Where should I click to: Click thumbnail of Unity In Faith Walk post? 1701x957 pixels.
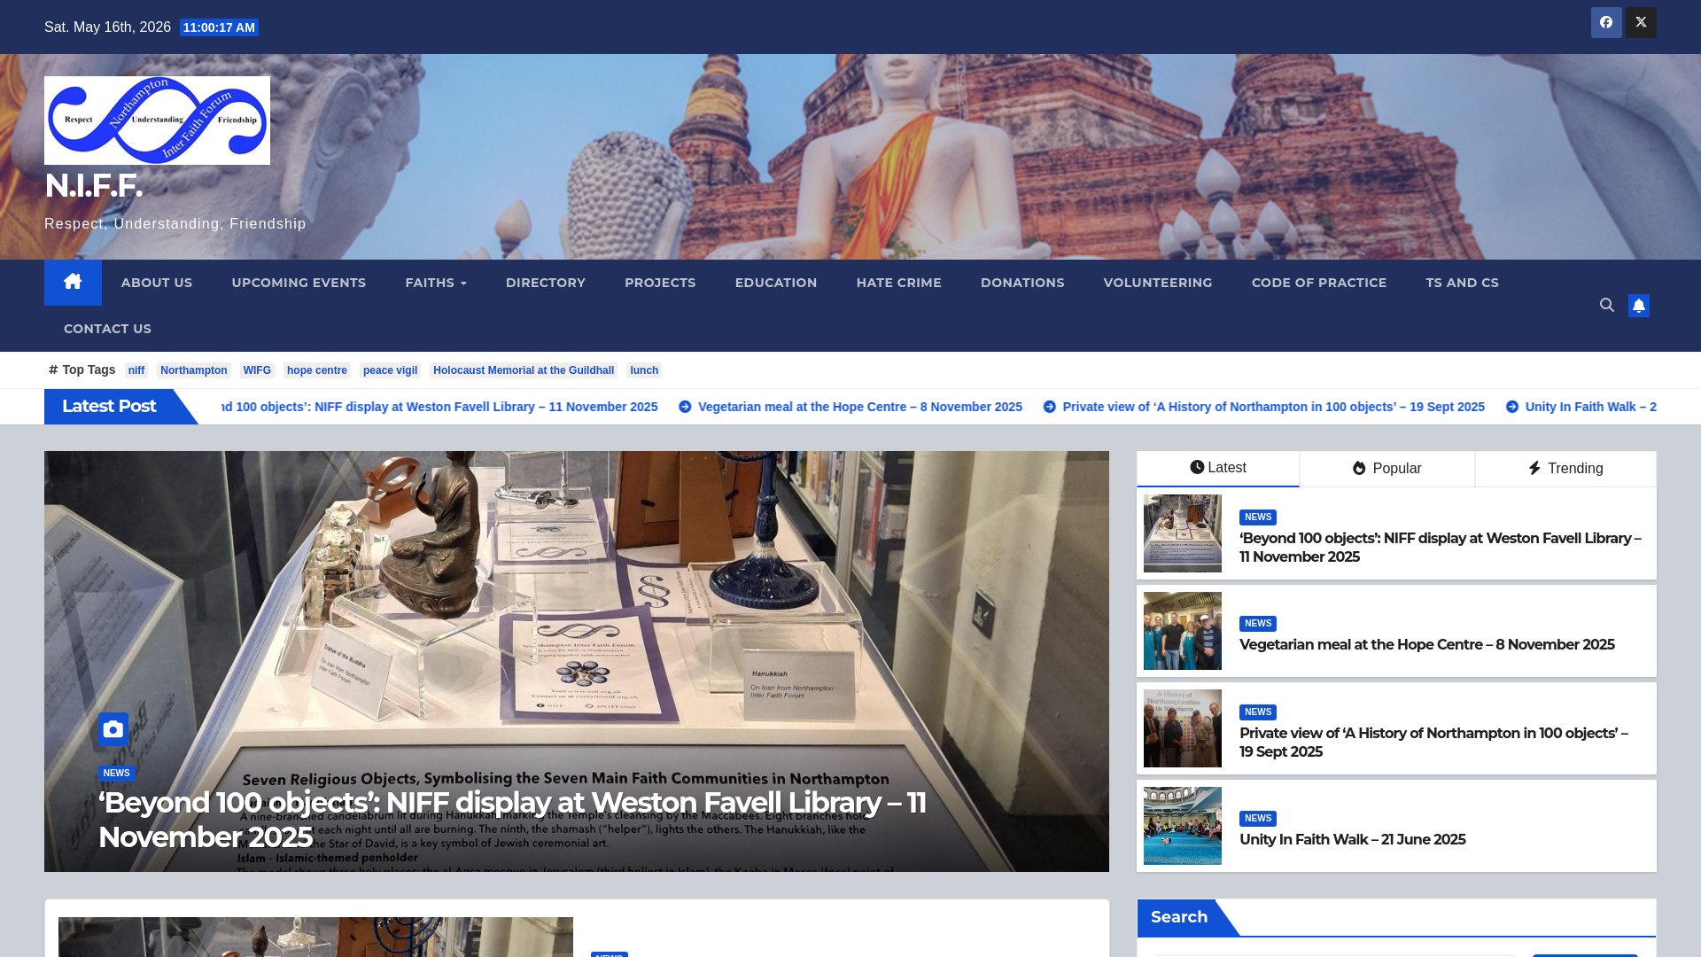(x=1183, y=826)
